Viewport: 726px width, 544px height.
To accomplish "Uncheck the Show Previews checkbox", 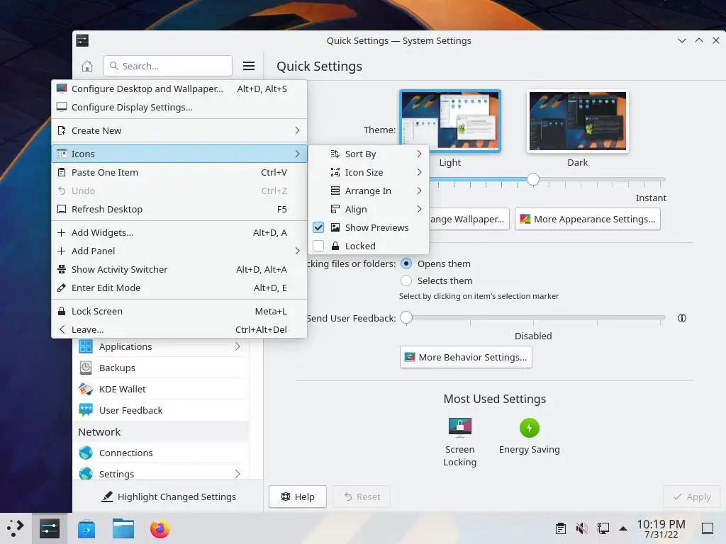I will click(318, 227).
